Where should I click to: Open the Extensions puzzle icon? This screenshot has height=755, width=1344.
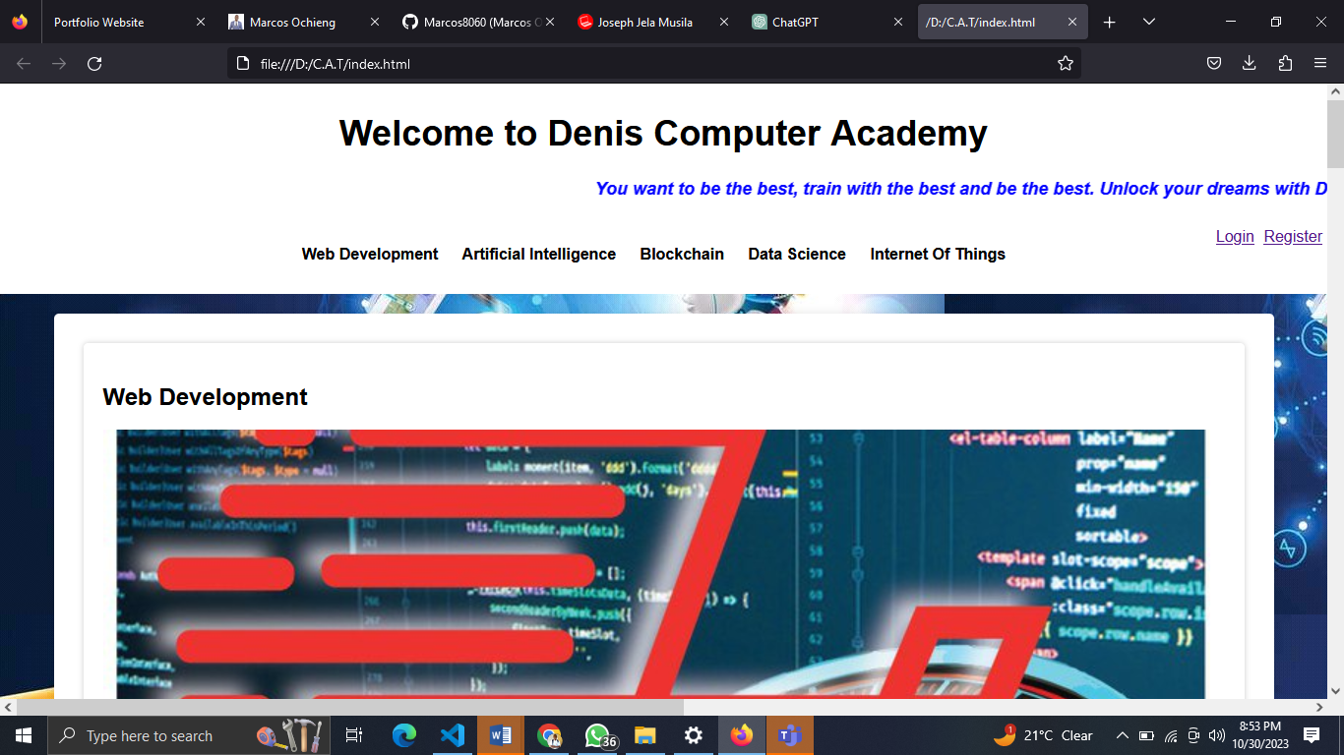coord(1285,64)
